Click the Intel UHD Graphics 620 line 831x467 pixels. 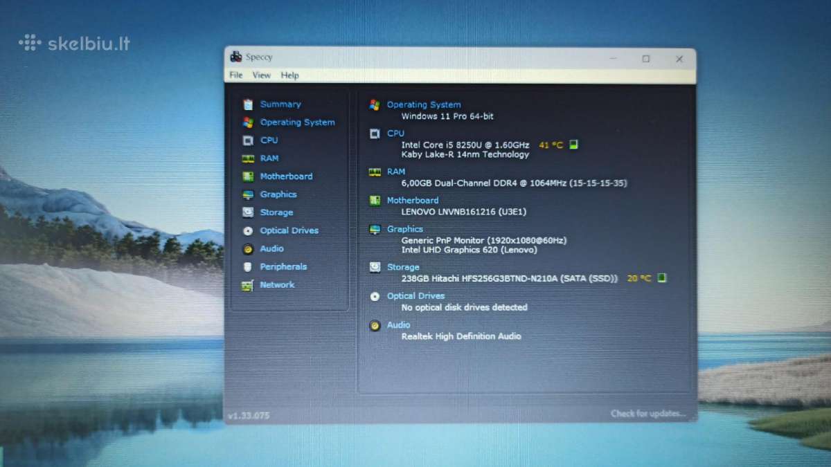pos(470,249)
